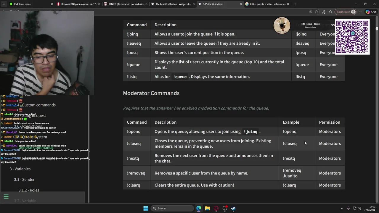
Task: Open the favorites list icon
Action: pyautogui.click(x=331, y=12)
